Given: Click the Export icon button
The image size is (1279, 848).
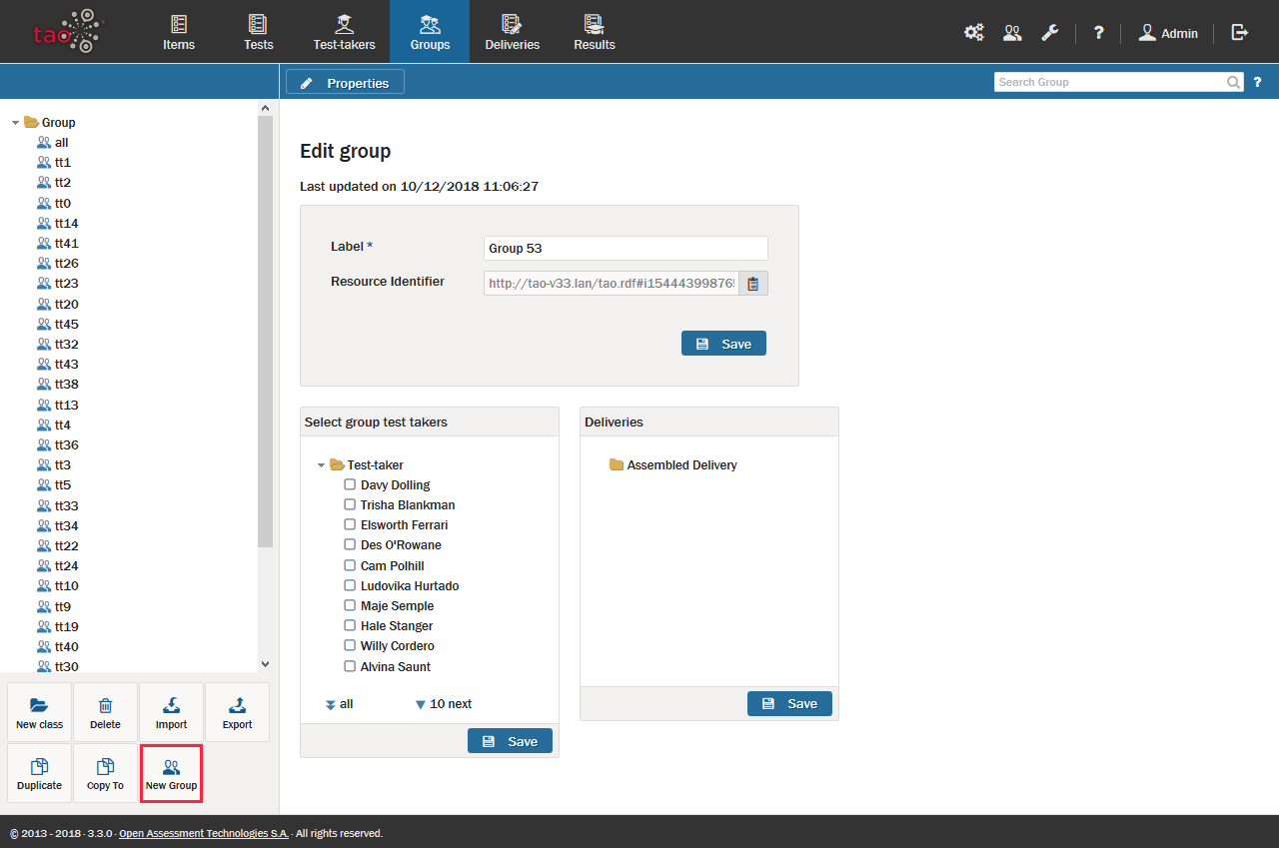Looking at the screenshot, I should [237, 705].
